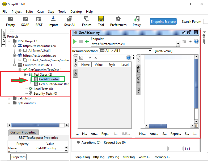The image size is (208, 161).
Task: Click the refresh parameters icon in Request pane
Action: pos(81,58)
